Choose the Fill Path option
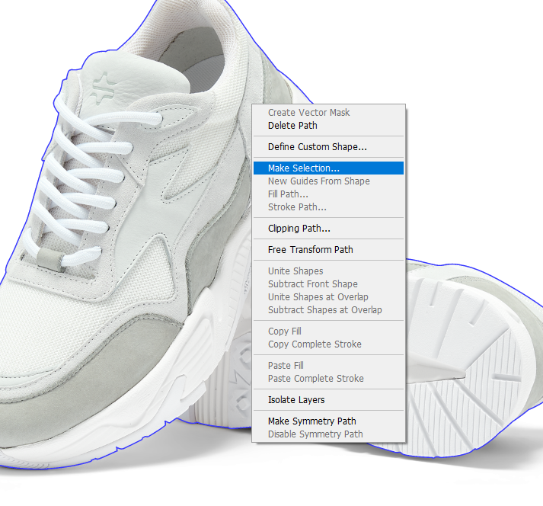This screenshot has height=506, width=543. click(x=288, y=194)
